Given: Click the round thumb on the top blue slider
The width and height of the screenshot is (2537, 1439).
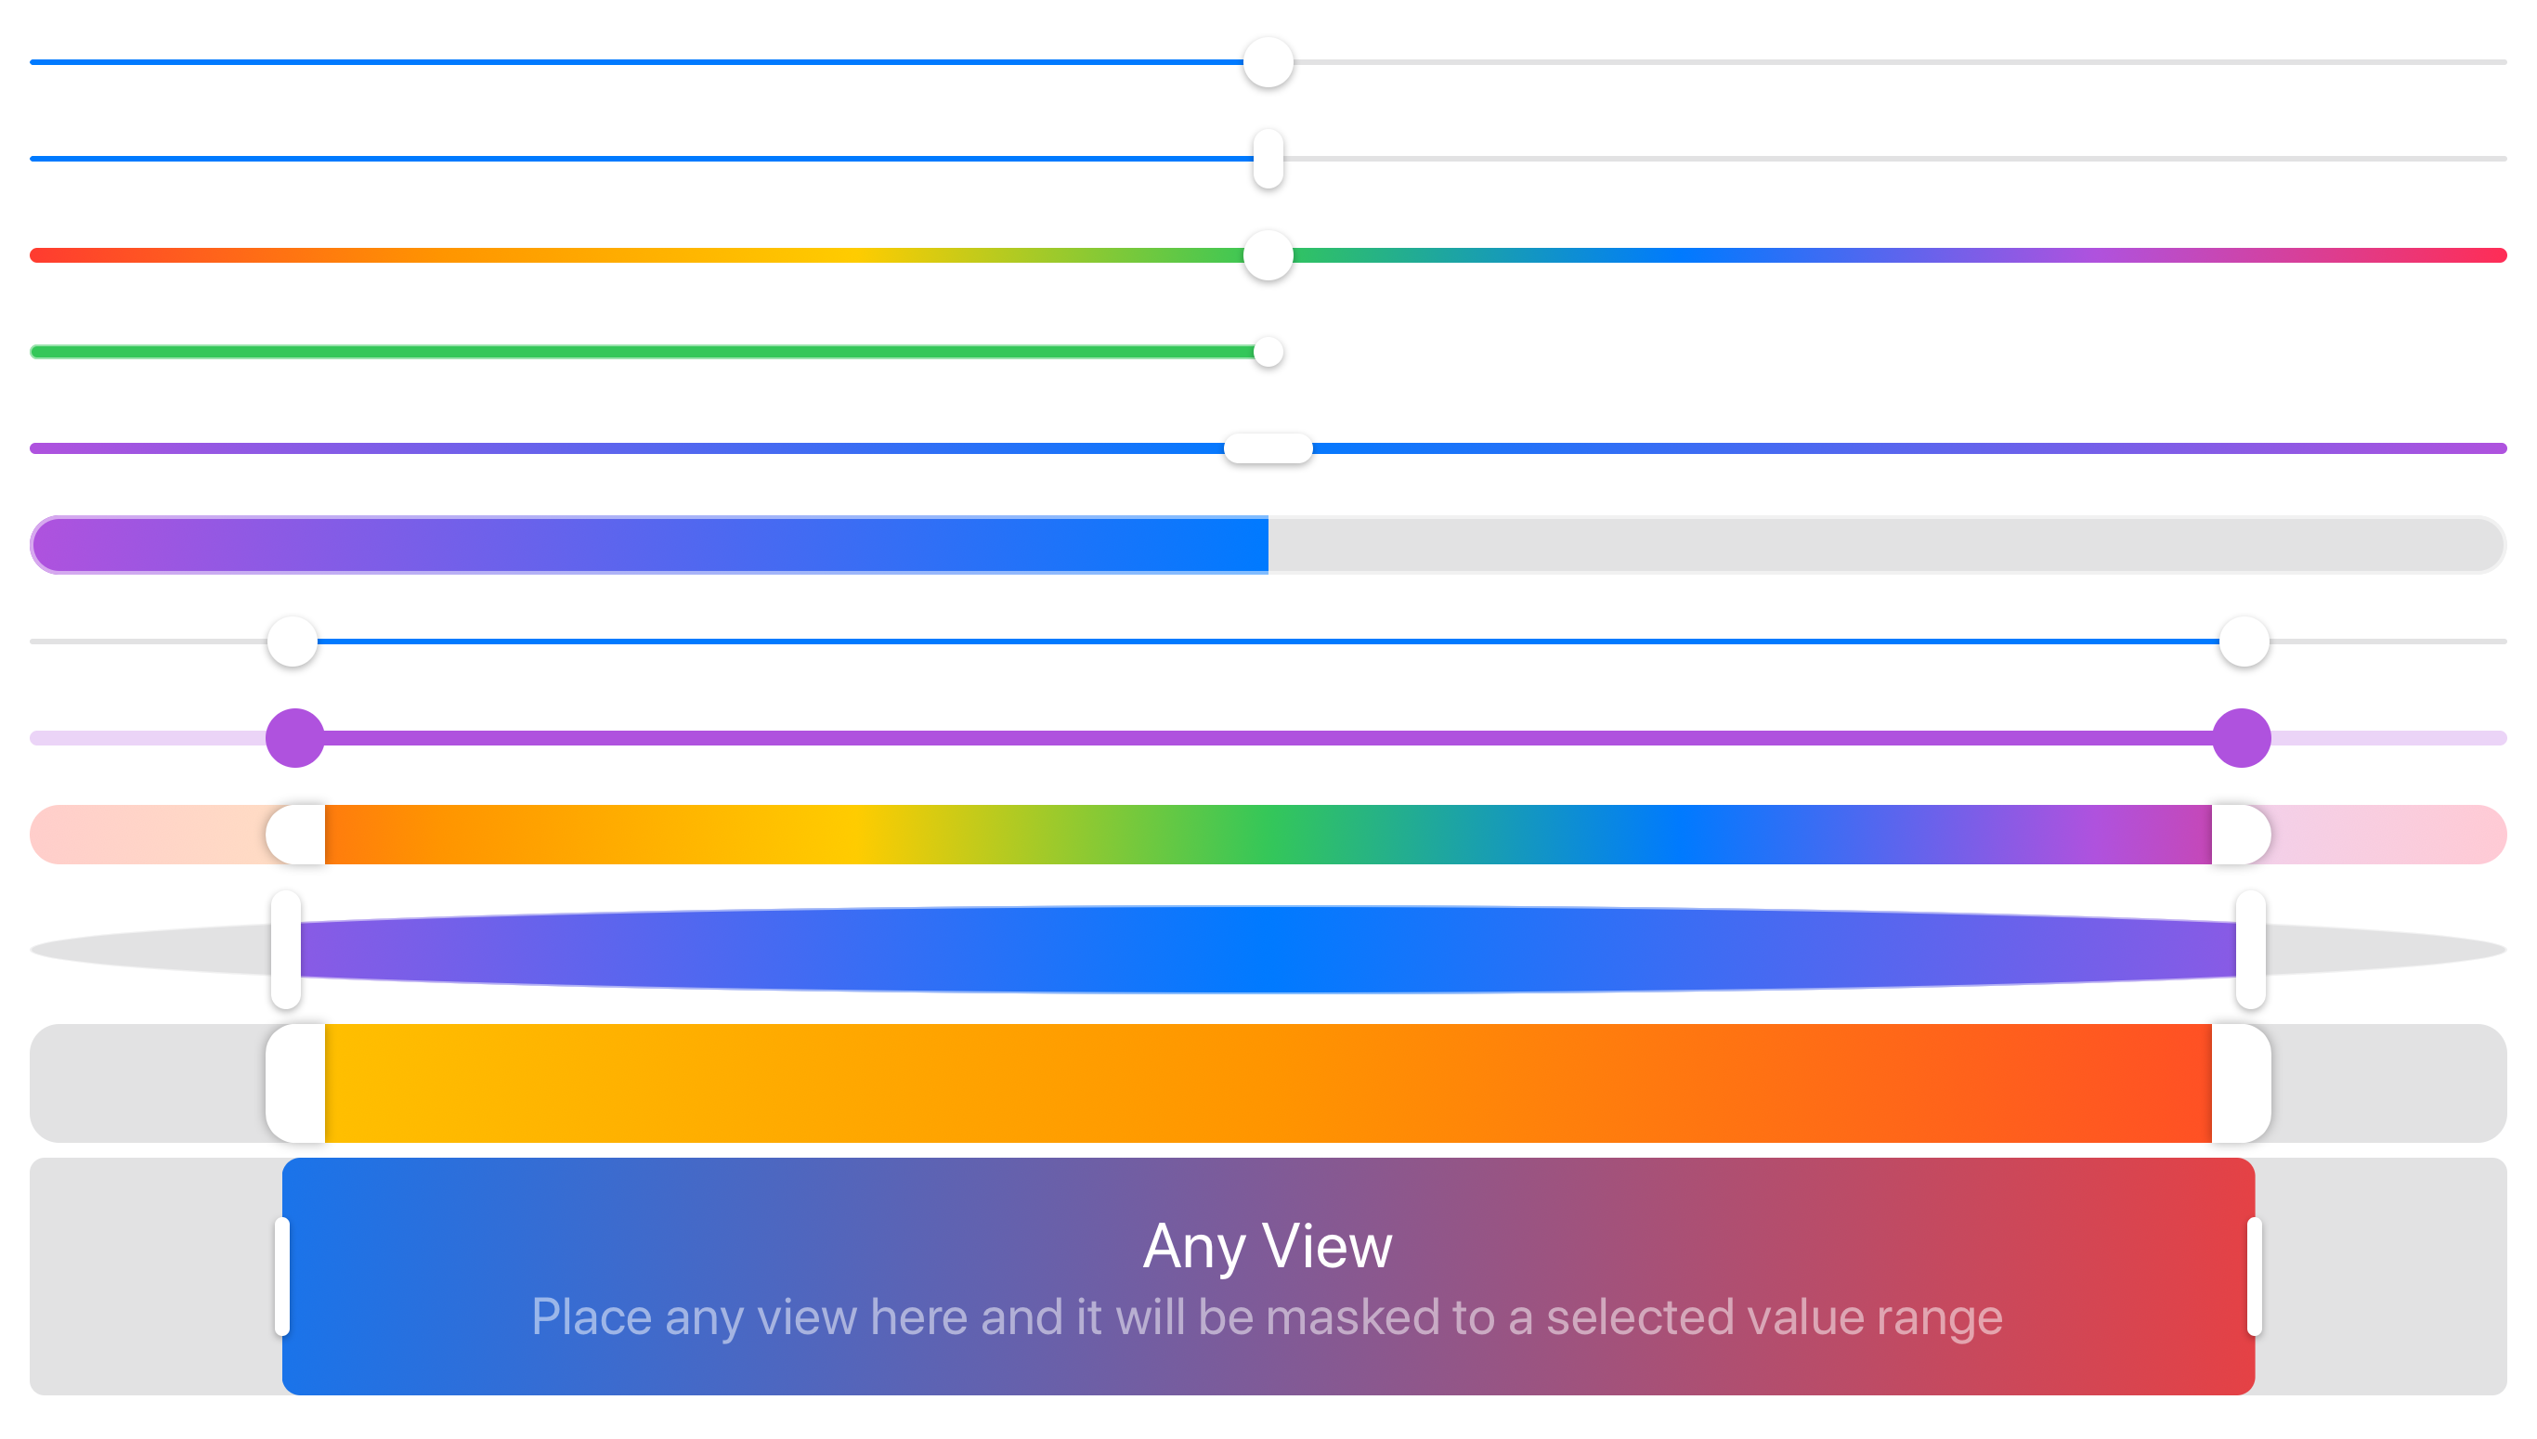Looking at the screenshot, I should pyautogui.click(x=1268, y=62).
